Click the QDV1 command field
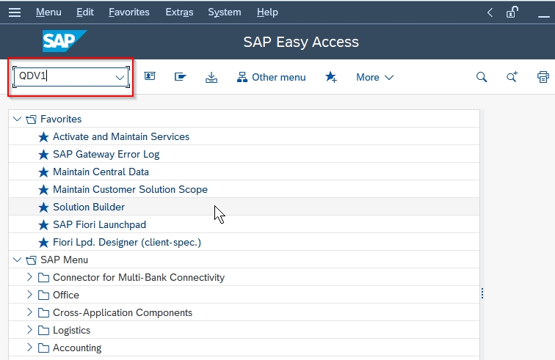Screen dimensions: 555x360 click(66, 76)
